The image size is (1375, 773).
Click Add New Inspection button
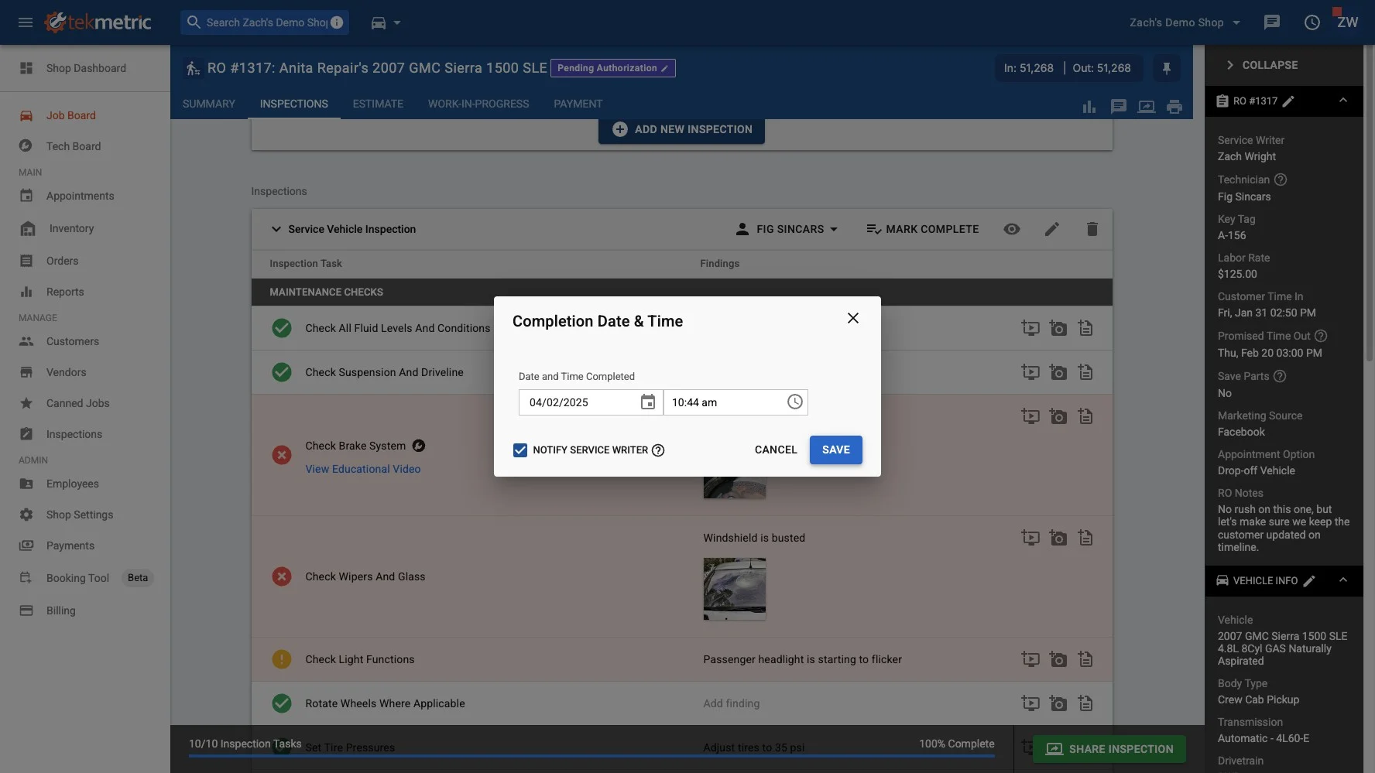click(681, 129)
